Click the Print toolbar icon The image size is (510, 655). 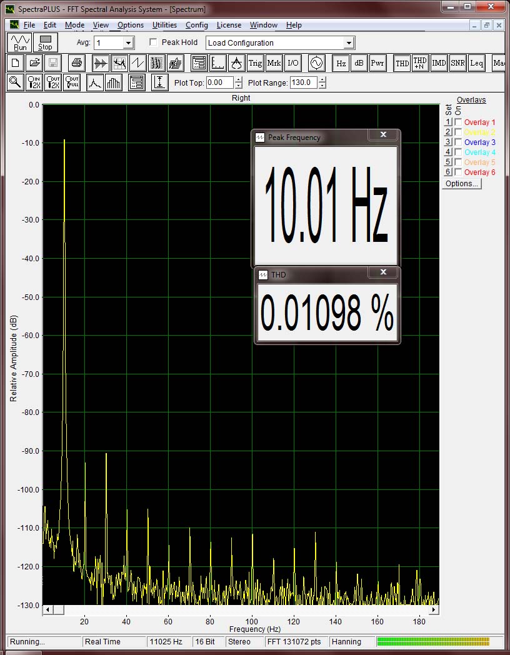tap(76, 63)
